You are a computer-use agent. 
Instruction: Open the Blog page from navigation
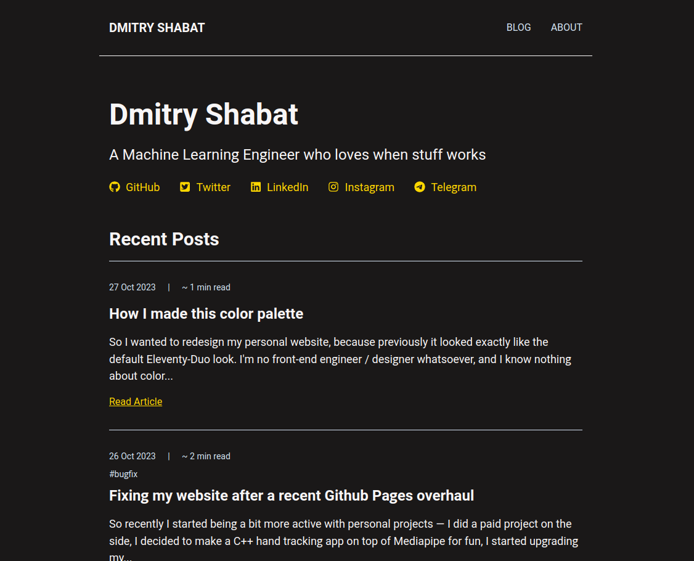point(518,27)
